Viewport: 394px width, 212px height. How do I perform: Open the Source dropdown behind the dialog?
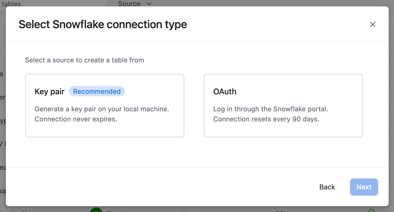[135, 3]
